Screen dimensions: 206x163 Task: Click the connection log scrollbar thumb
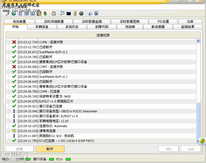tap(198, 121)
